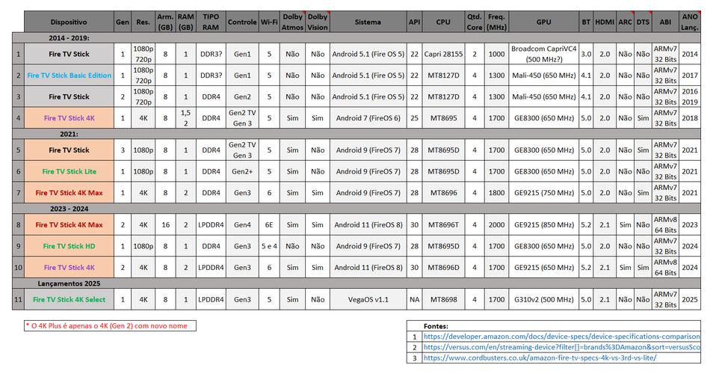Click the Fire TV Stick Lite cell
The image size is (713, 374).
pyautogui.click(x=69, y=171)
